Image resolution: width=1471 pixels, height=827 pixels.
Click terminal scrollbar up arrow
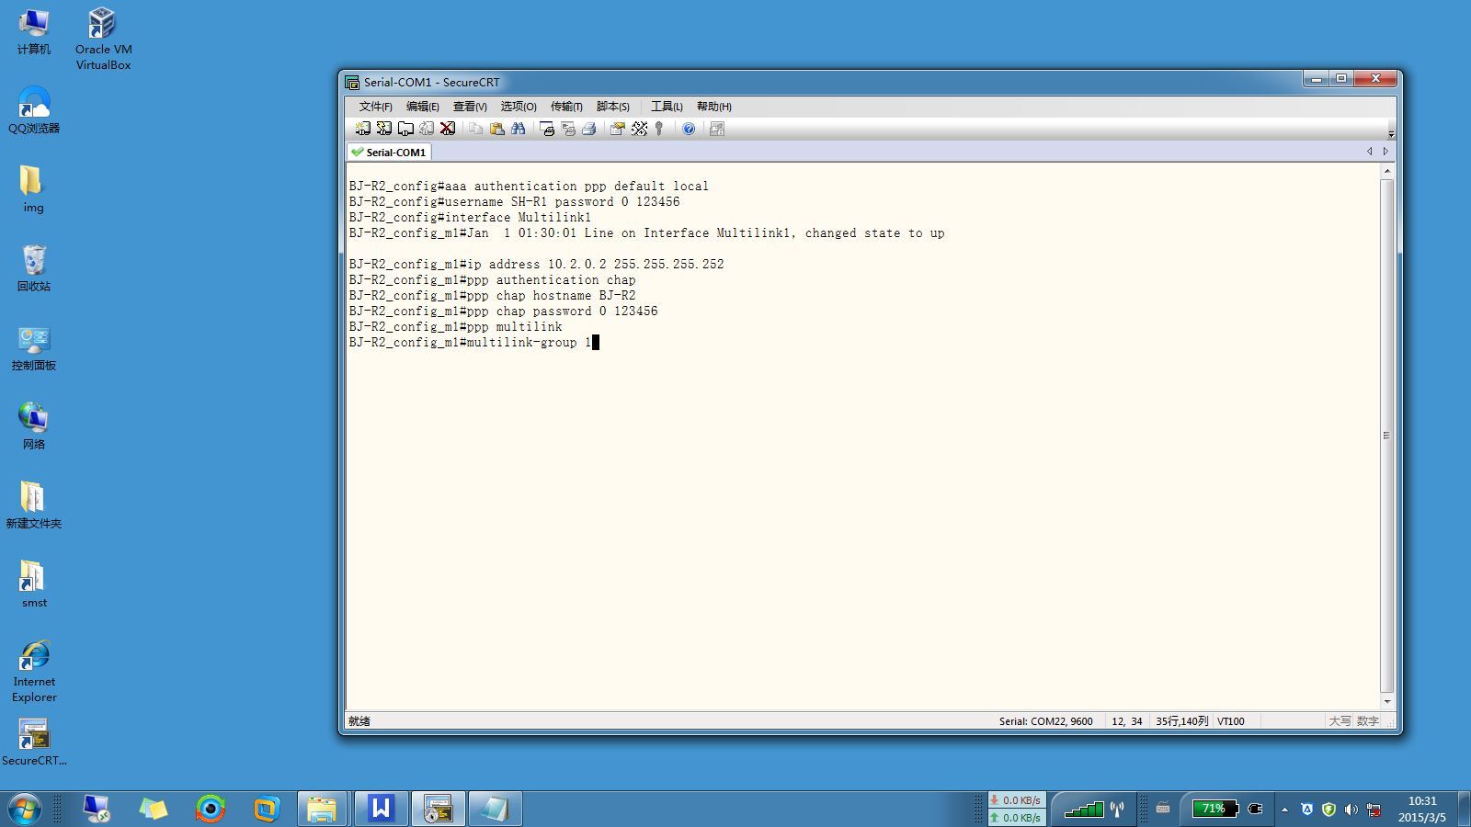click(x=1387, y=172)
